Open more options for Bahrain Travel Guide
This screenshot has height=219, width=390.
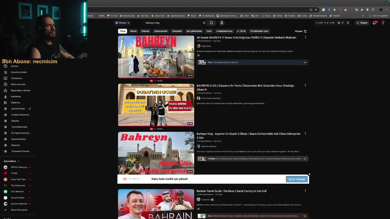305,190
